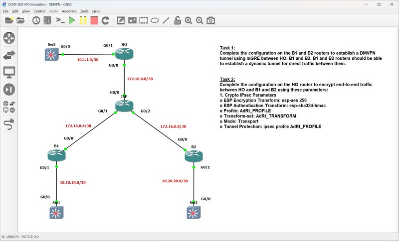Toggle show interface labels icon
The width and height of the screenshot is (399, 241).
(x=47, y=20)
